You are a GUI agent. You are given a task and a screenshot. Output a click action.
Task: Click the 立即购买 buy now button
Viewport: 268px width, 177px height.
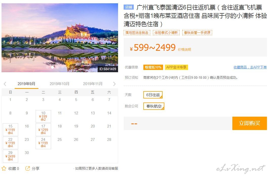coord(250,123)
